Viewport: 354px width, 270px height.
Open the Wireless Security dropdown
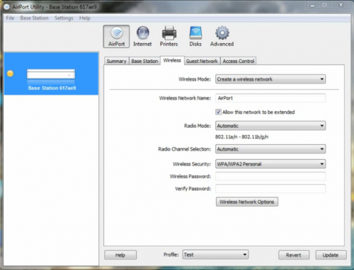coord(270,164)
